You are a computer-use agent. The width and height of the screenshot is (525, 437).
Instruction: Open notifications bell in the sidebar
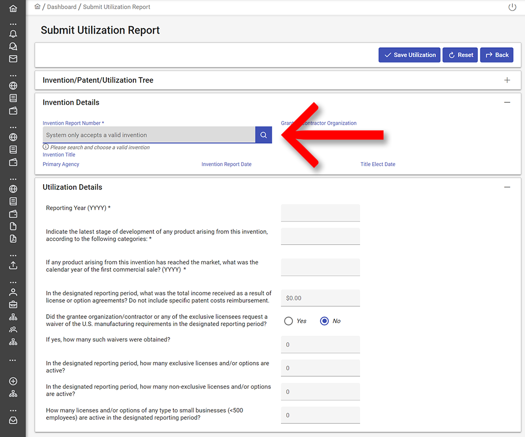click(13, 34)
